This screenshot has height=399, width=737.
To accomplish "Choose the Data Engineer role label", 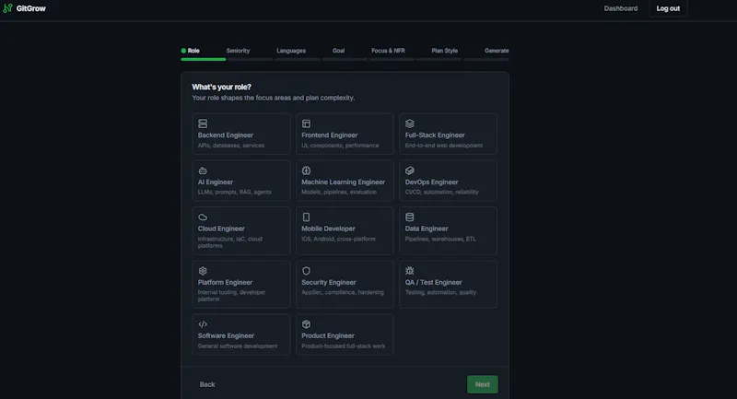I will 427,229.
